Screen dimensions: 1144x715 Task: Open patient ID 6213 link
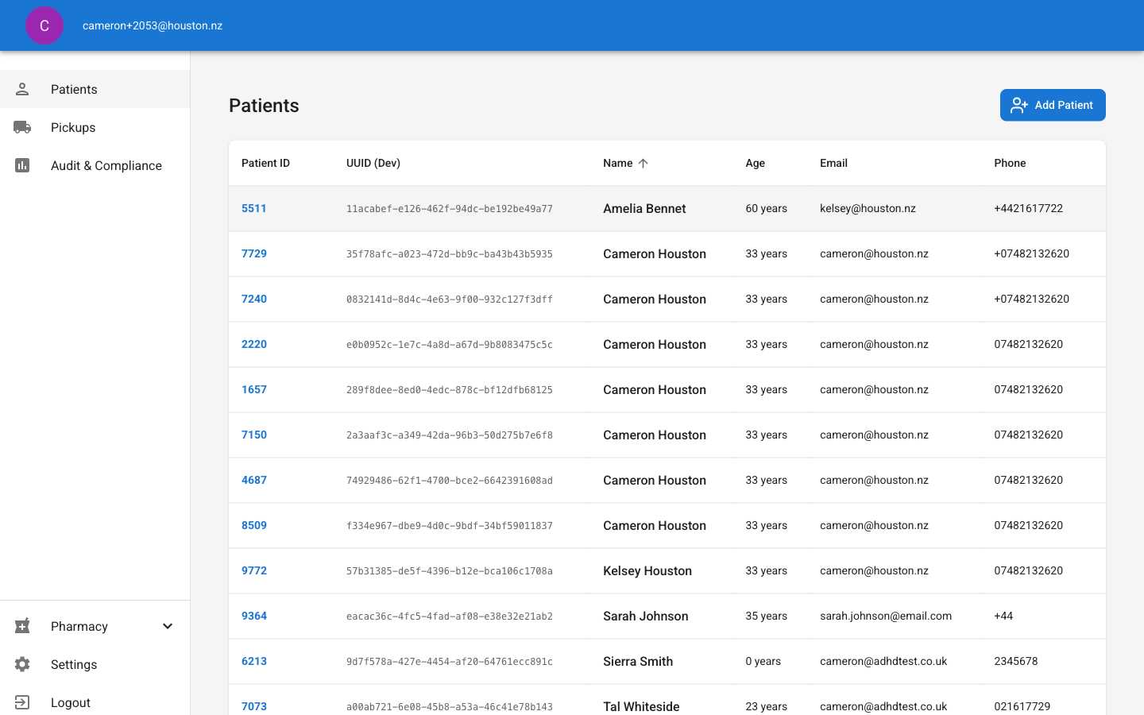tap(254, 661)
